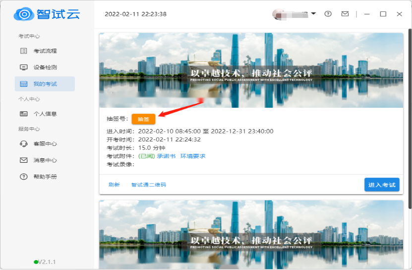The image size is (412, 270).
Task: Select 我的考试 in sidebar
Action: coord(45,84)
